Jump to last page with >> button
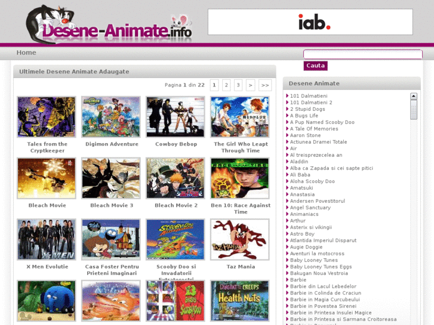The image size is (434, 325). [265, 85]
